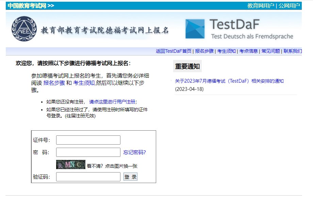
Task: Click Test Deutsch als Fremdsprache subtitle
Action: (x=252, y=36)
